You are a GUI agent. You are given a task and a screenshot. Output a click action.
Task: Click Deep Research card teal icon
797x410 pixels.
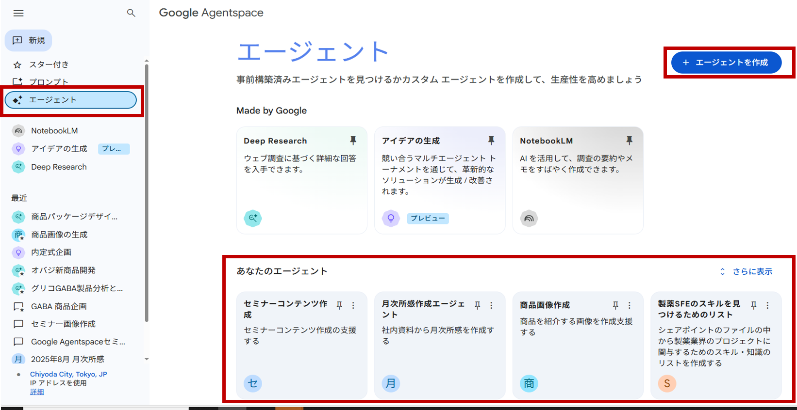[x=253, y=218]
